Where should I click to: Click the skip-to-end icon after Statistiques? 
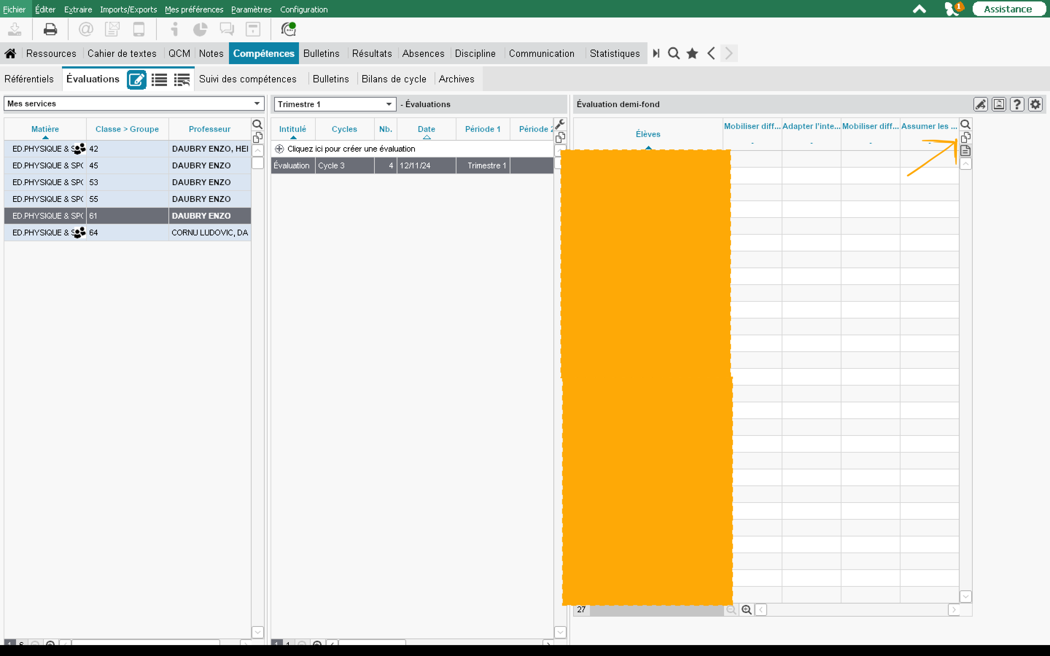click(656, 53)
